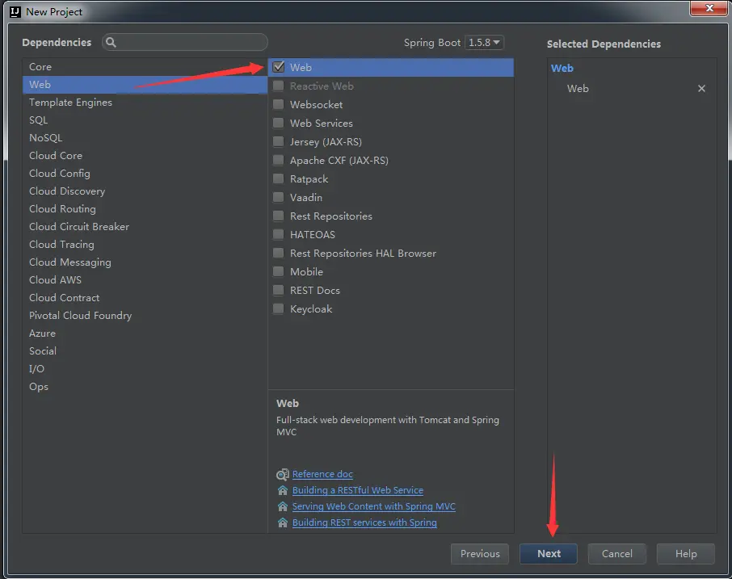Select the Cloud Config category
This screenshot has height=579, width=732.
point(145,173)
